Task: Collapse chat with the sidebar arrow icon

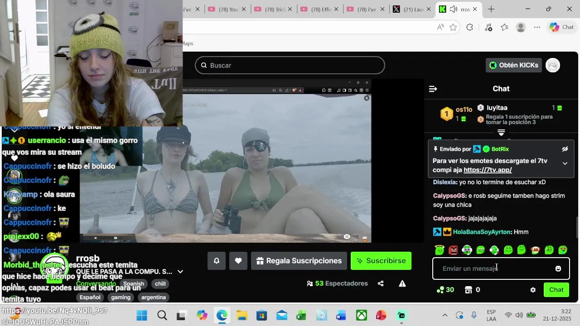Action: click(433, 89)
